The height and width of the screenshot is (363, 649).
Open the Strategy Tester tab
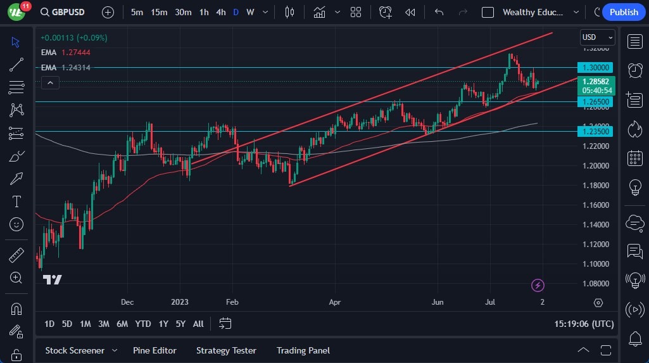tap(226, 350)
